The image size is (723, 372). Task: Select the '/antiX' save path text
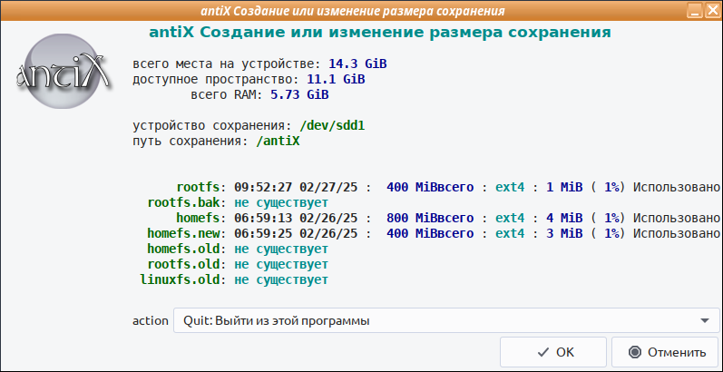tap(278, 141)
